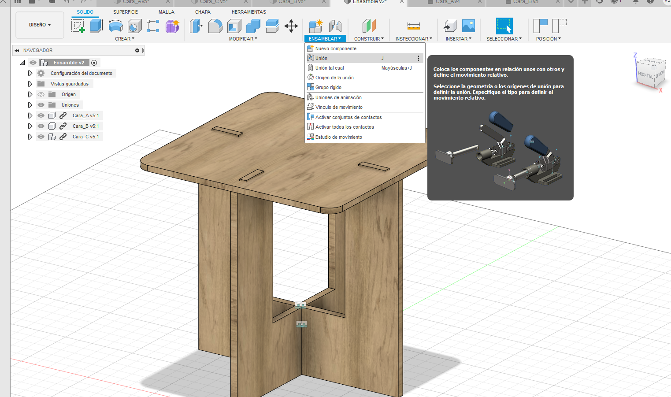Select Estudio de movimiento menu entry

tap(338, 137)
